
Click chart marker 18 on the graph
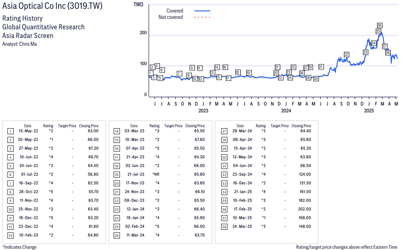(x=237, y=73)
